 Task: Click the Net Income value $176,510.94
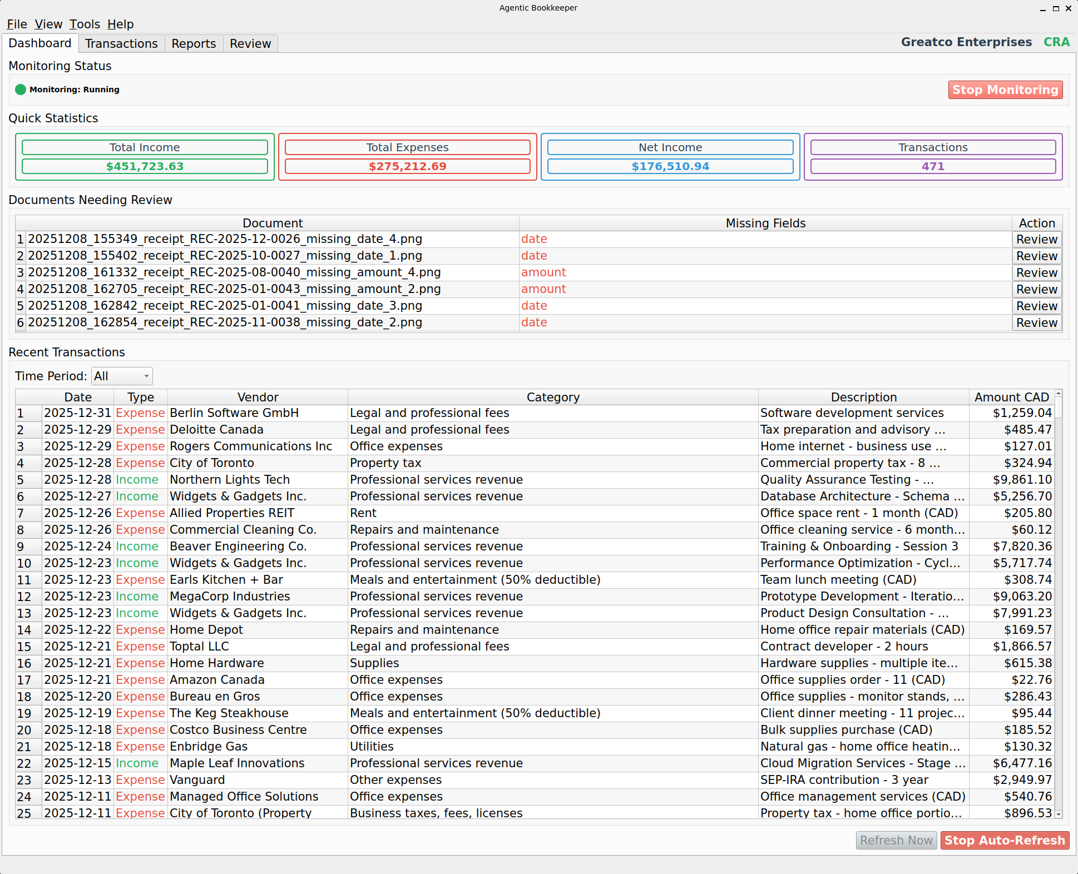(670, 166)
